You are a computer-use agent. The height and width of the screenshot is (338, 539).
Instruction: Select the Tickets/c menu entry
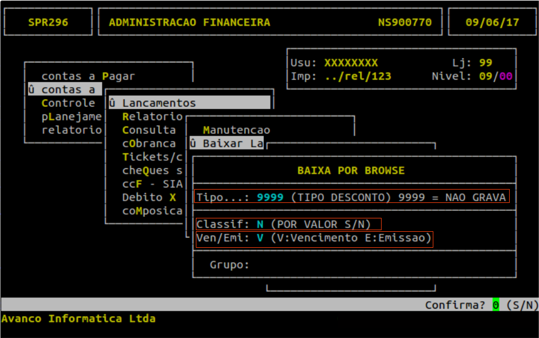(152, 156)
